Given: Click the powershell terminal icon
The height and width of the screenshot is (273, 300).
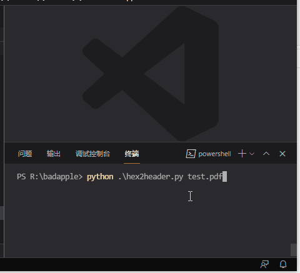Looking at the screenshot, I should coord(191,154).
